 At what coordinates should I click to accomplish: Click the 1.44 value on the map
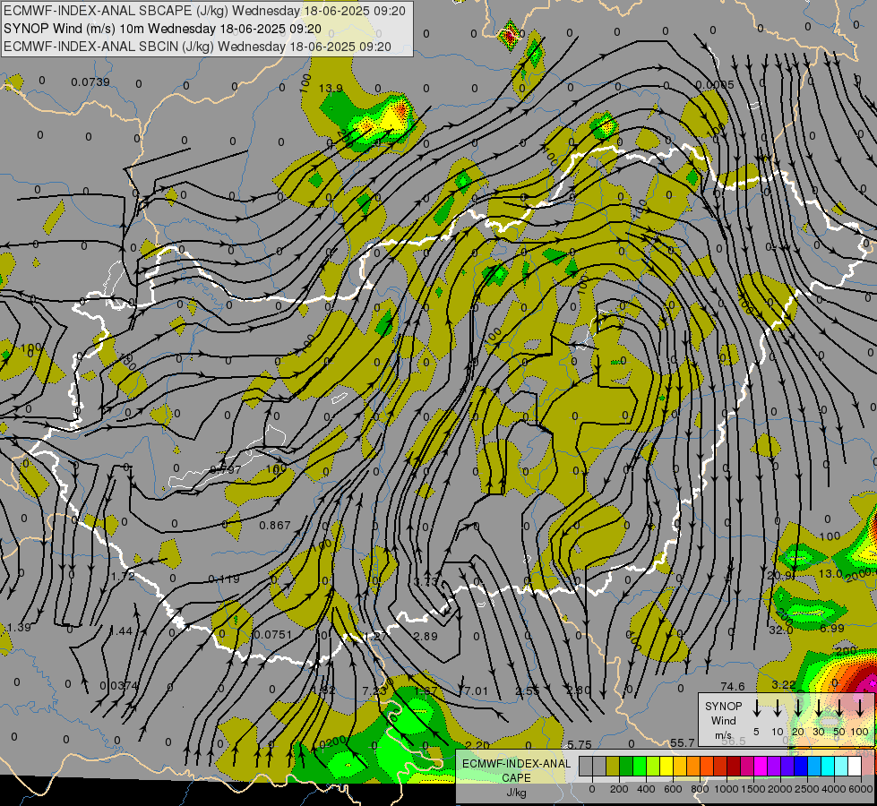pyautogui.click(x=120, y=631)
